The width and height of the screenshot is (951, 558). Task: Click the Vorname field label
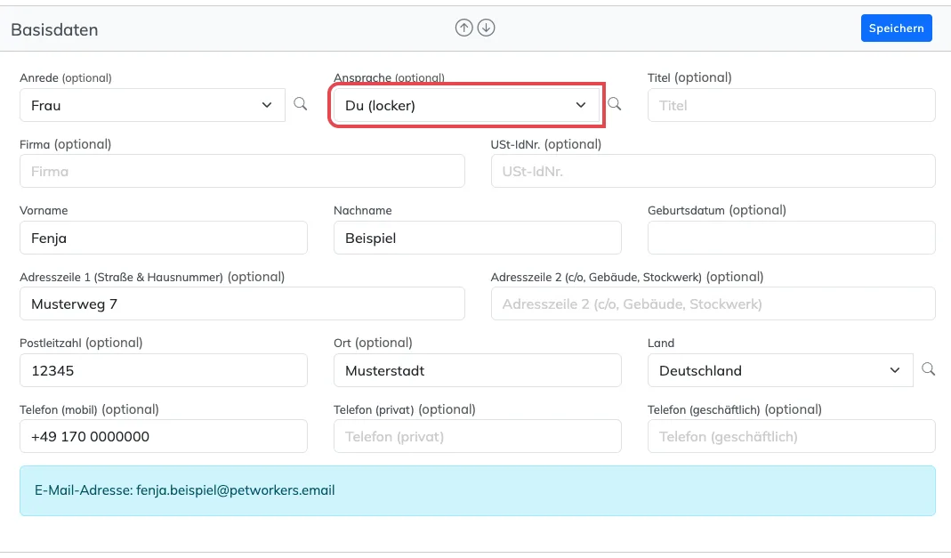pos(44,210)
